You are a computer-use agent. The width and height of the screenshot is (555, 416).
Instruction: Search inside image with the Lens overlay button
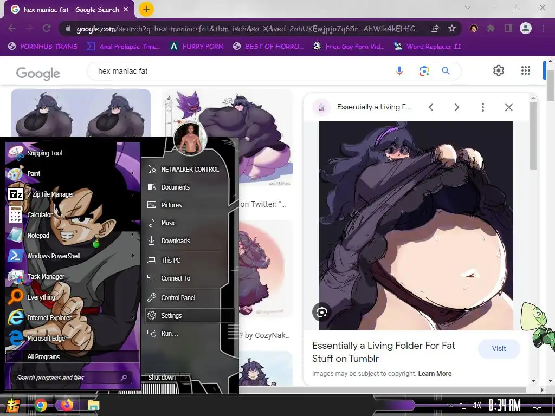pyautogui.click(x=322, y=313)
